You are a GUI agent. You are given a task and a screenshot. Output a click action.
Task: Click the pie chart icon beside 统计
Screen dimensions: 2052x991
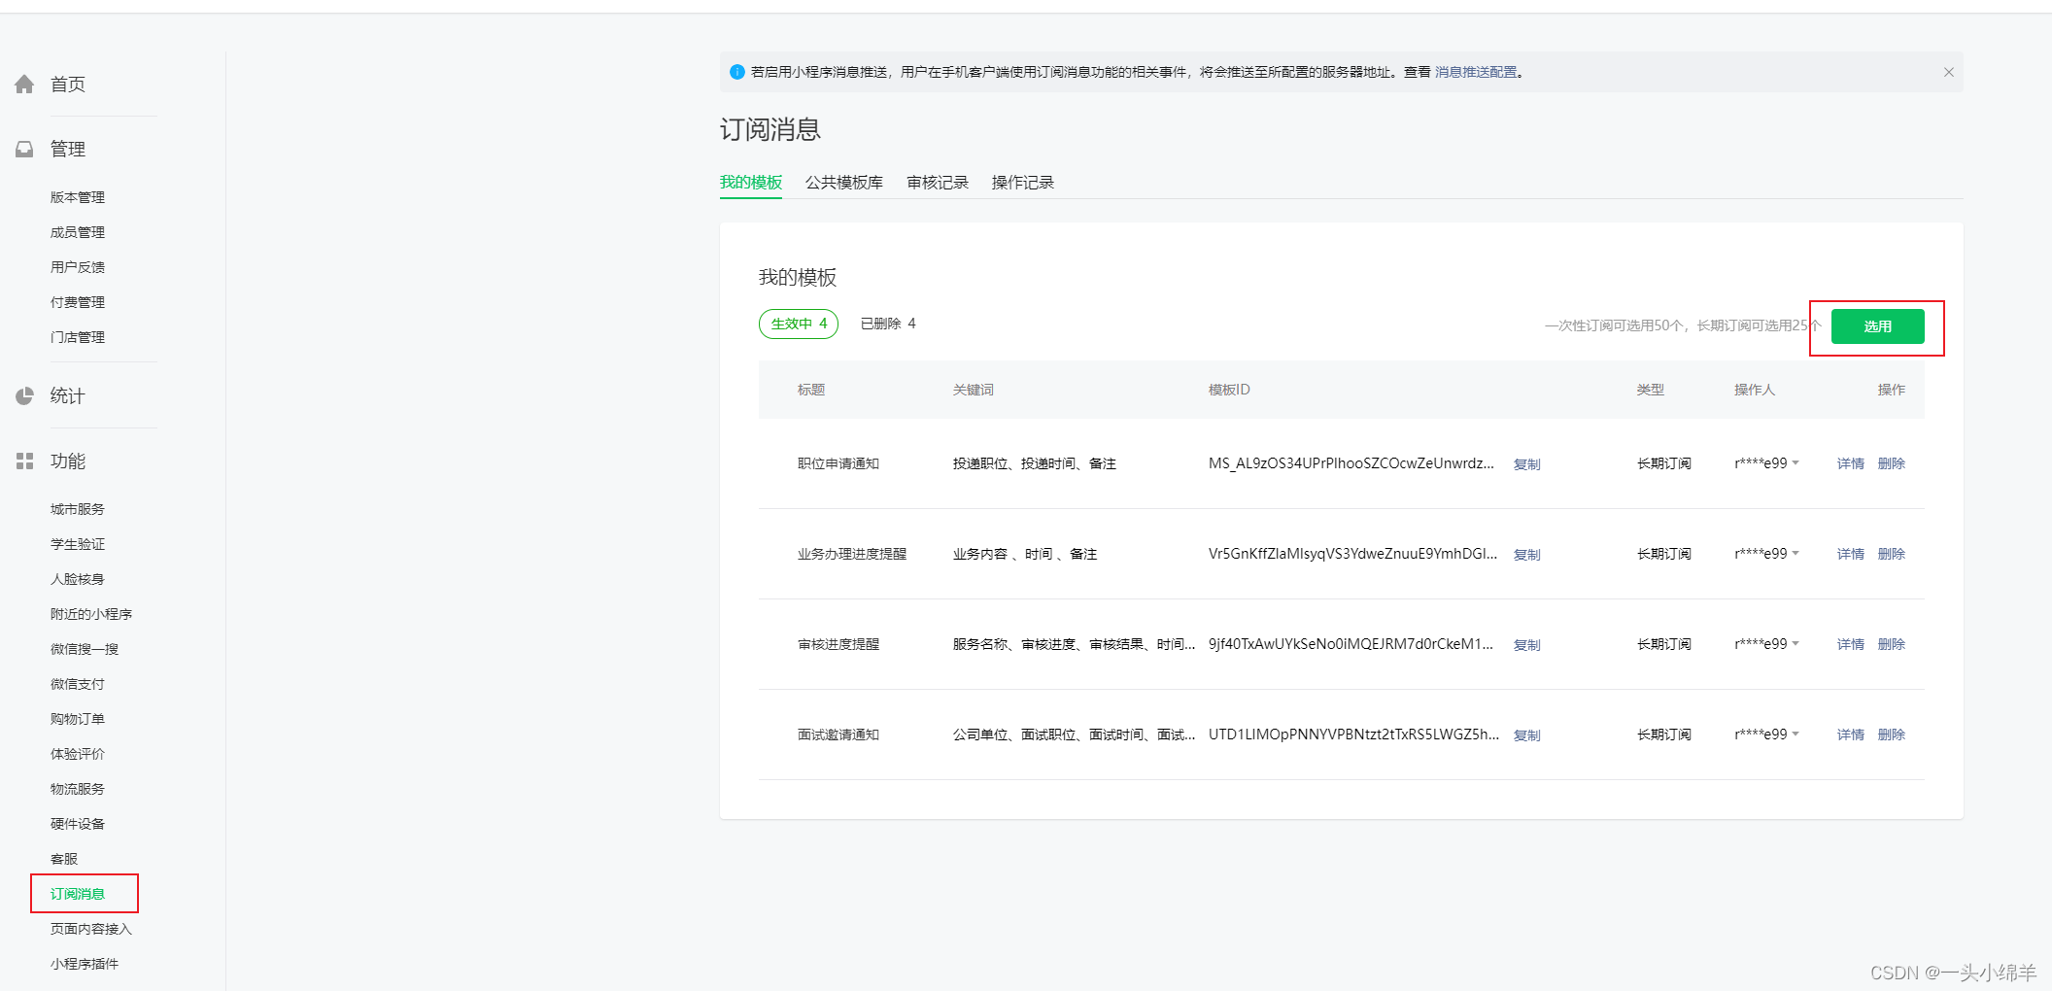(x=24, y=396)
